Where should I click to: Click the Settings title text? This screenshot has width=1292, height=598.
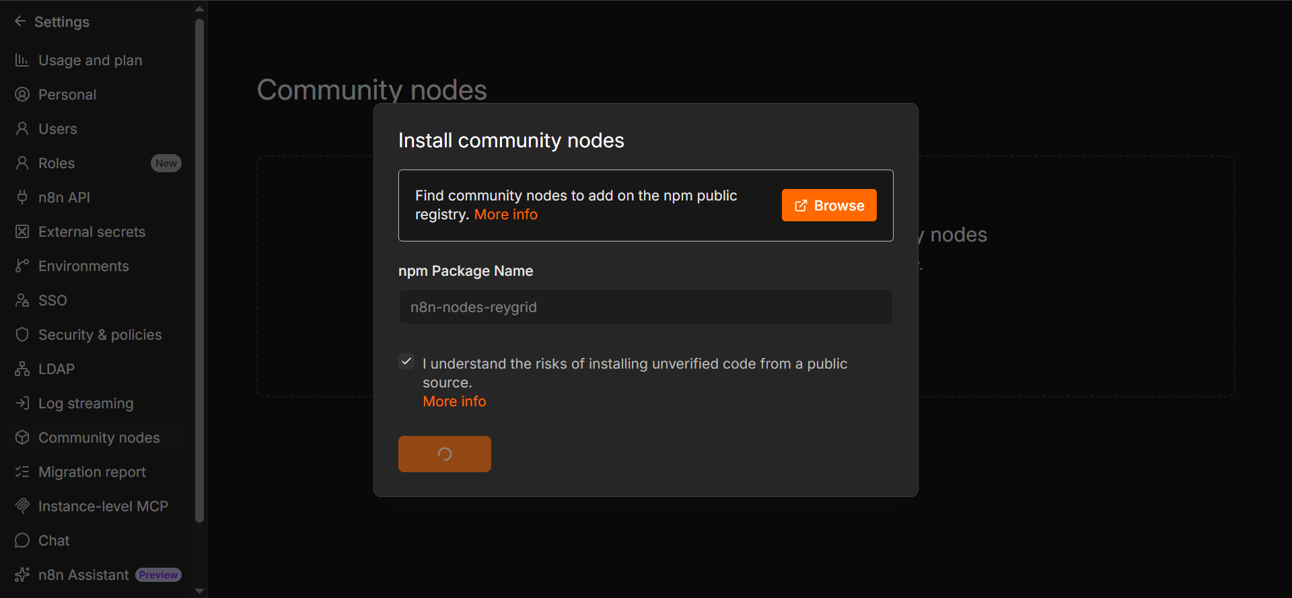[62, 22]
